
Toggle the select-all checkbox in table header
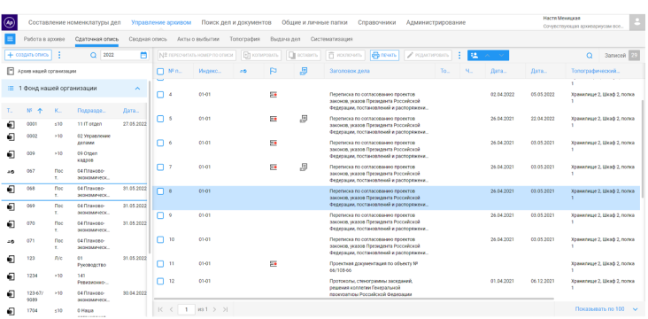point(160,71)
